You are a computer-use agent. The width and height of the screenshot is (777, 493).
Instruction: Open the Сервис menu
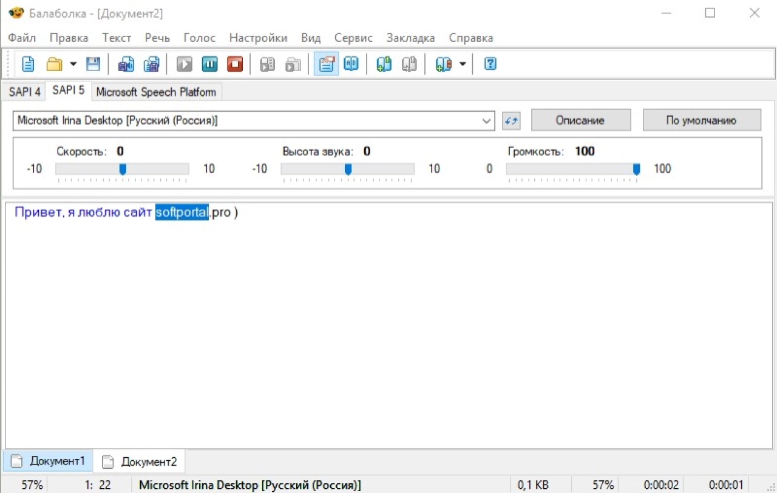click(x=353, y=38)
